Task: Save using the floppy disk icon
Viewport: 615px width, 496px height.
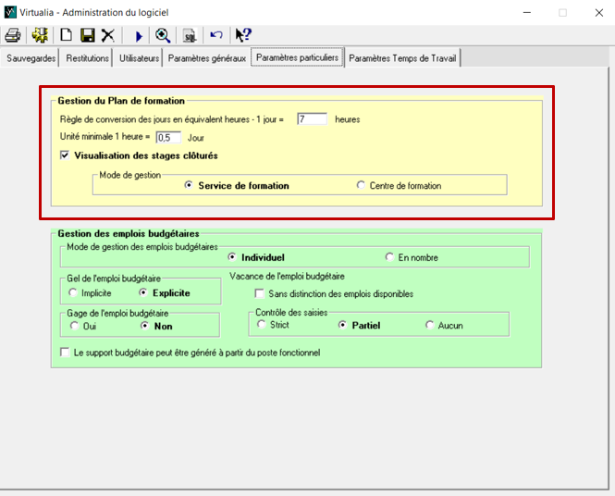Action: (x=87, y=35)
